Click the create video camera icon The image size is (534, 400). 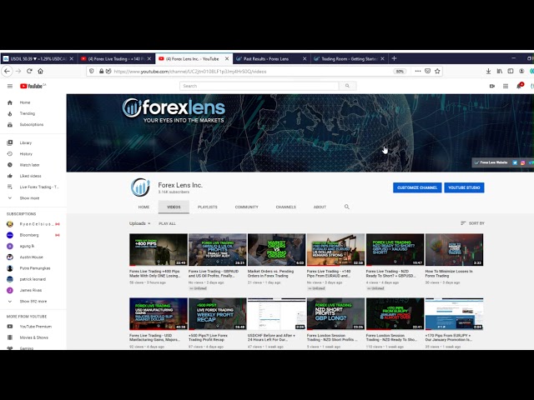point(492,86)
